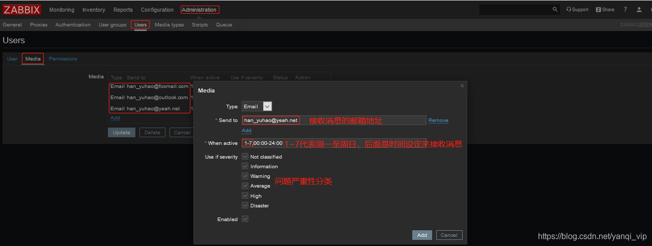Go to Authentication submenu
Viewport: 652px width, 246px height.
73,24
